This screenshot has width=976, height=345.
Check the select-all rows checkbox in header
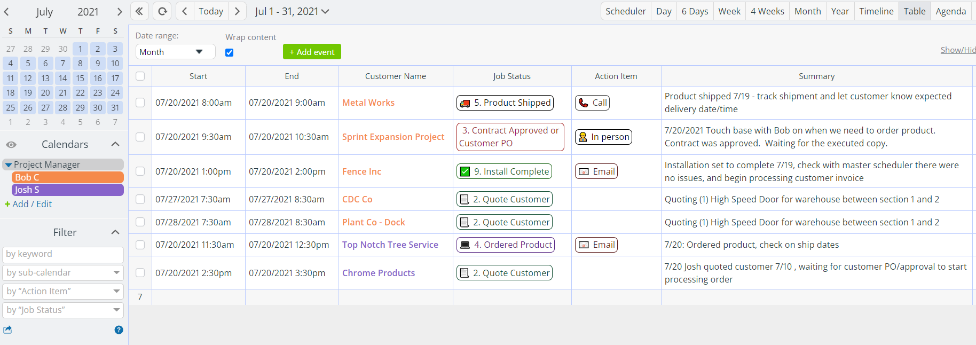point(140,76)
